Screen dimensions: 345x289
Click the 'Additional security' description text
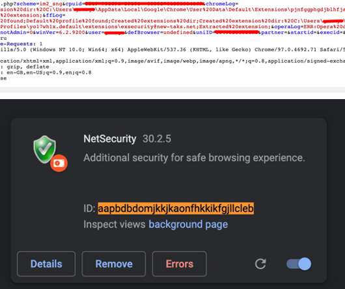[x=194, y=158]
